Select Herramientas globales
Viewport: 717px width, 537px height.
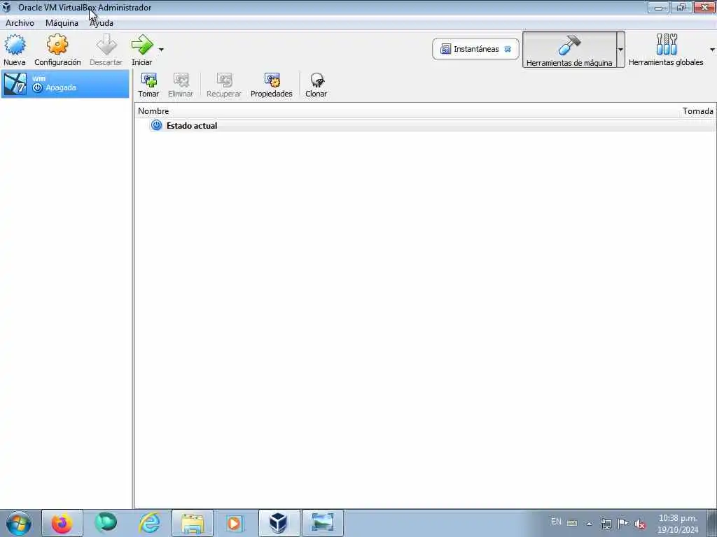666,50
